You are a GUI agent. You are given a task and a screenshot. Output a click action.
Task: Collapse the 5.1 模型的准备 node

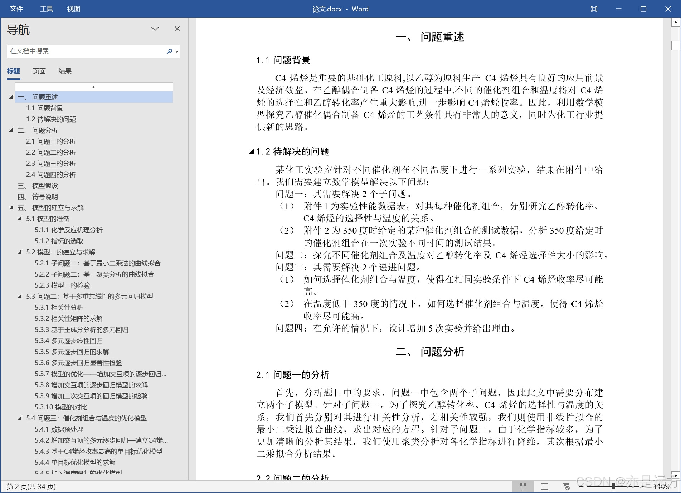(20, 219)
